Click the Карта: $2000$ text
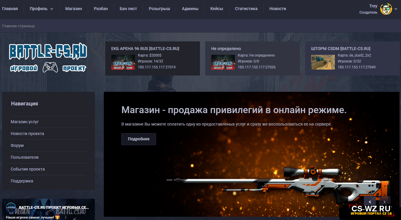The width and height of the screenshot is (401, 220). (149, 55)
